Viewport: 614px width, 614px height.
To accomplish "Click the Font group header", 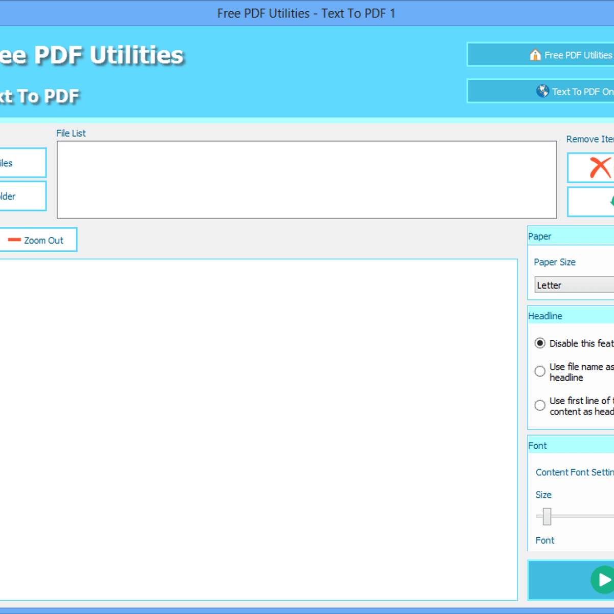I will (x=571, y=446).
